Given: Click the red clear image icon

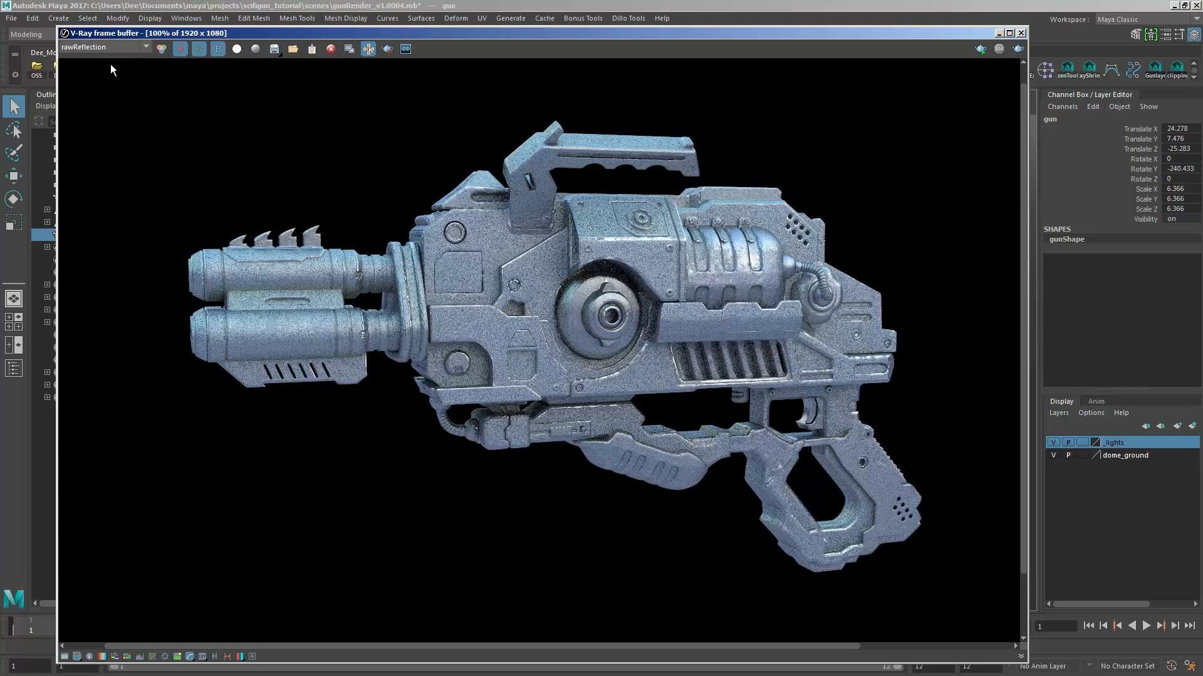Looking at the screenshot, I should [x=331, y=49].
